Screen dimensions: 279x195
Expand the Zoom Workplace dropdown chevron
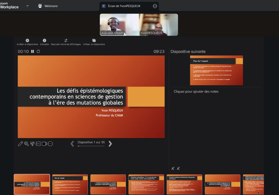(x=28, y=6)
